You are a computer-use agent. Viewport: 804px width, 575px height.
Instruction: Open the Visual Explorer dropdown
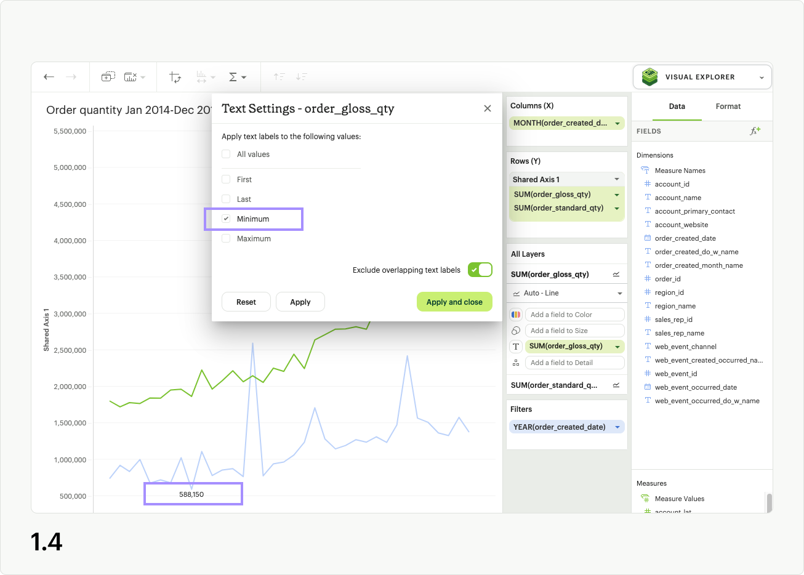[762, 78]
